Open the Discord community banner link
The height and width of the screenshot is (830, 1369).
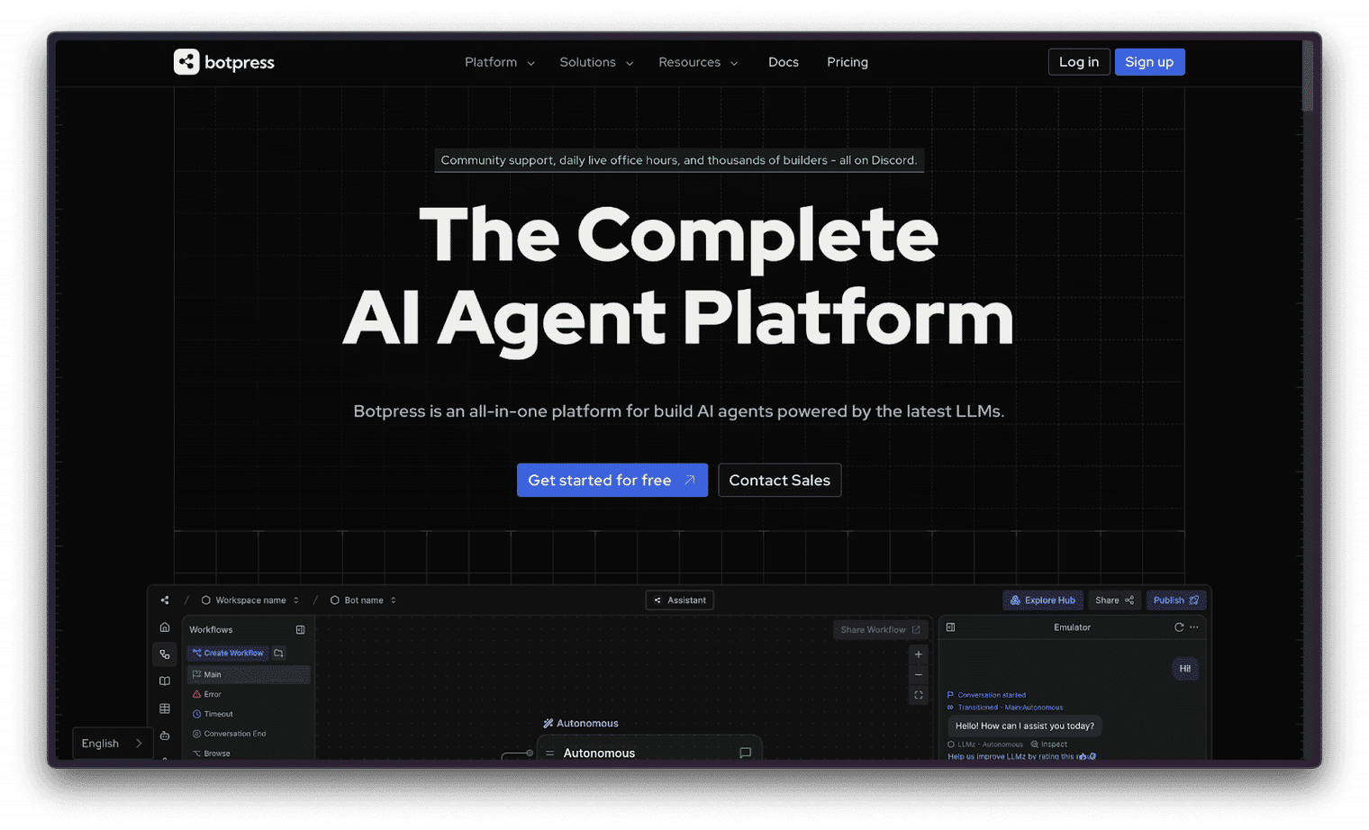pos(678,160)
